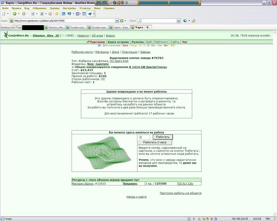This screenshot has width=277, height=221.
Task: Switch to Maxthon Start Page tab
Action: point(11,27)
